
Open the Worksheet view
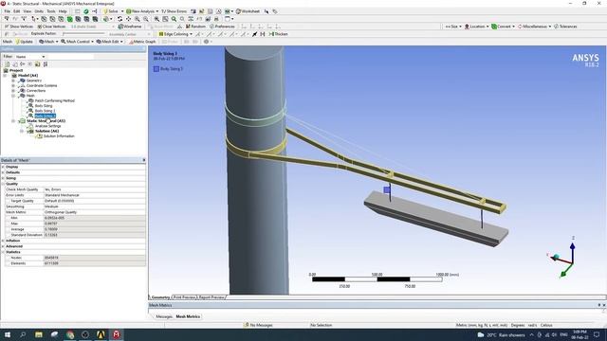(x=248, y=11)
